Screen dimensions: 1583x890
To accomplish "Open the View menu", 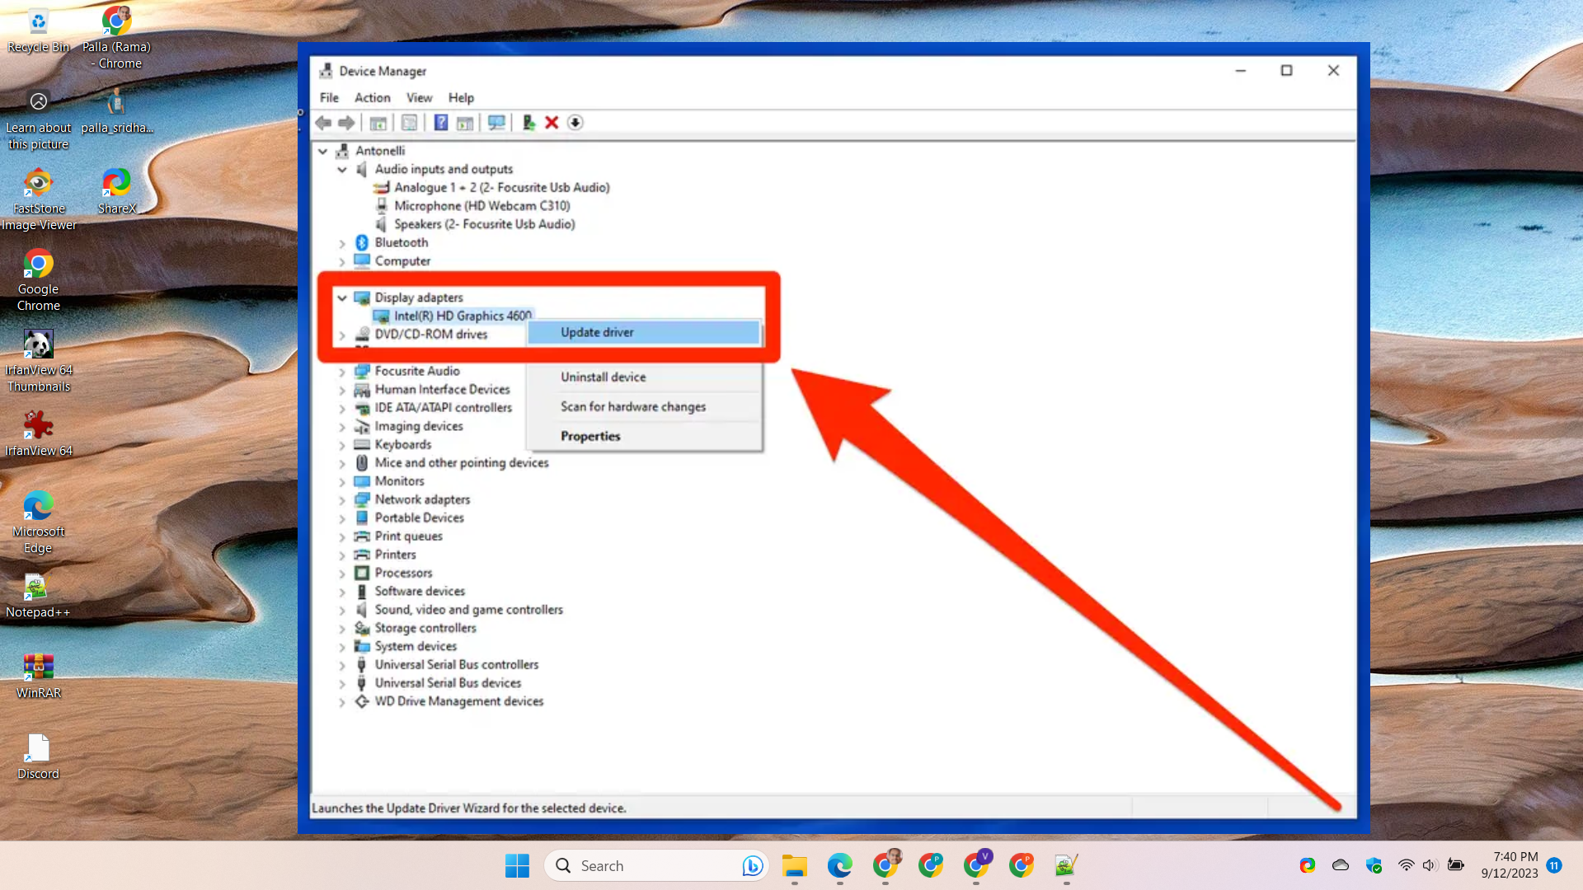I will tap(419, 97).
